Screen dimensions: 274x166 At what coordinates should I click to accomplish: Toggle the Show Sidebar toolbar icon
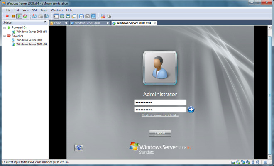tap(56, 16)
